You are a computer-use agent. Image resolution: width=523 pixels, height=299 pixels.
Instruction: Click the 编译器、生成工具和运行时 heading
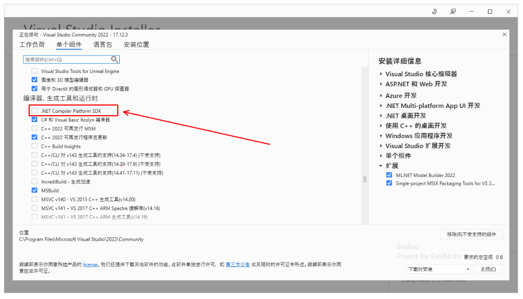60,98
